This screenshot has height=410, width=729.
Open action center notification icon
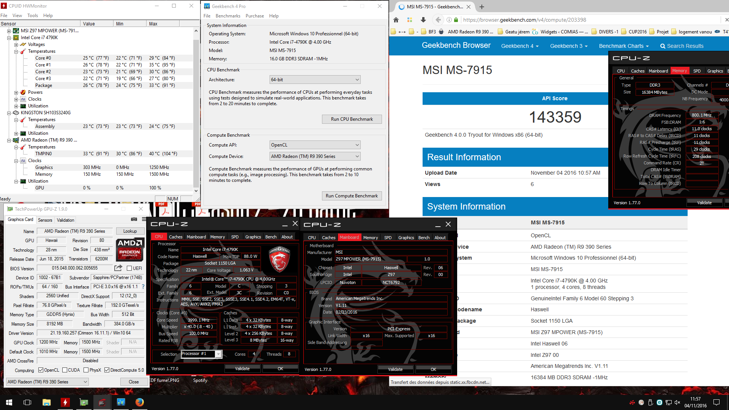pos(716,402)
